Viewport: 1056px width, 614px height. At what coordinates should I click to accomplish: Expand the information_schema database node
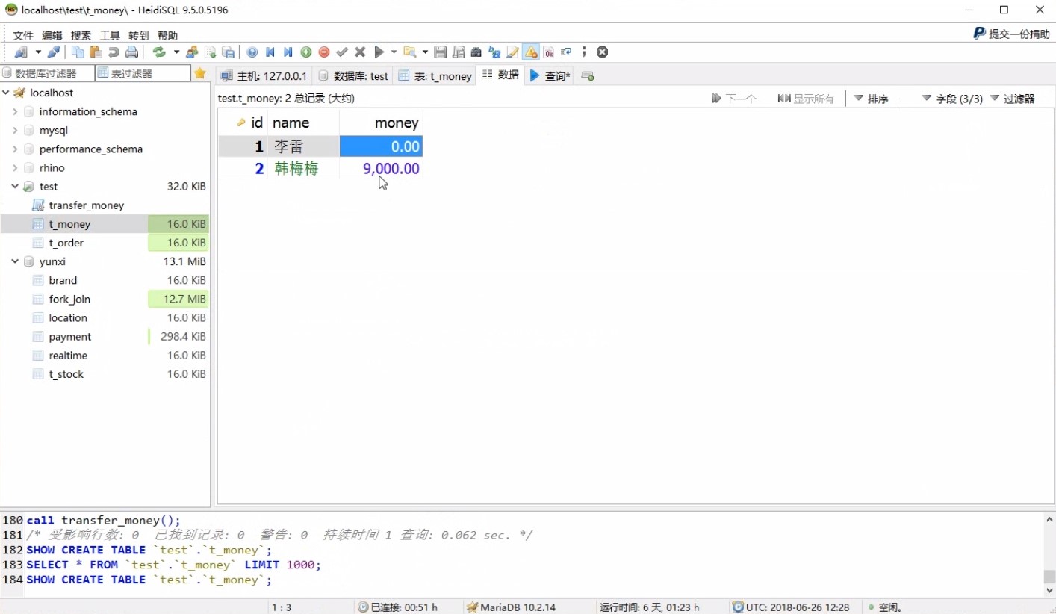(x=15, y=111)
